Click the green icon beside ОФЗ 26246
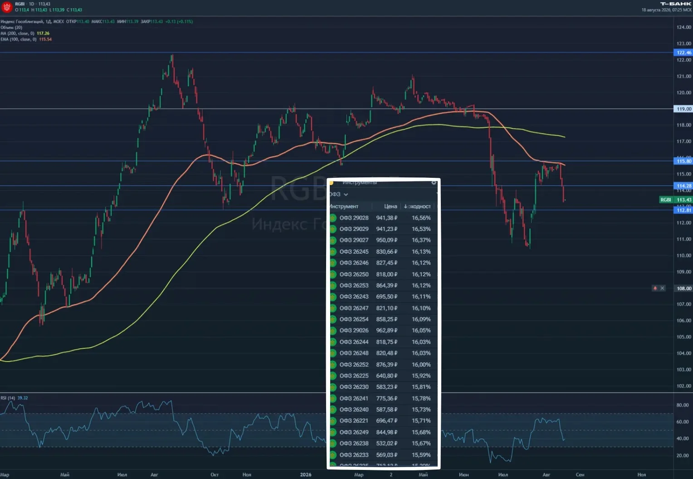693x479 pixels. (x=333, y=263)
